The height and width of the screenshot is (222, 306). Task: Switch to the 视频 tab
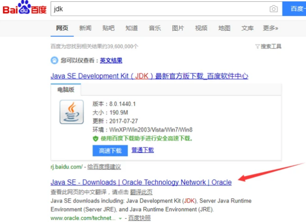pos(201,28)
